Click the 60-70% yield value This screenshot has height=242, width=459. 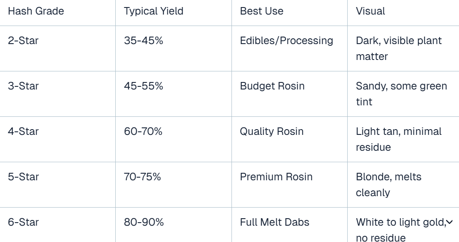point(143,131)
